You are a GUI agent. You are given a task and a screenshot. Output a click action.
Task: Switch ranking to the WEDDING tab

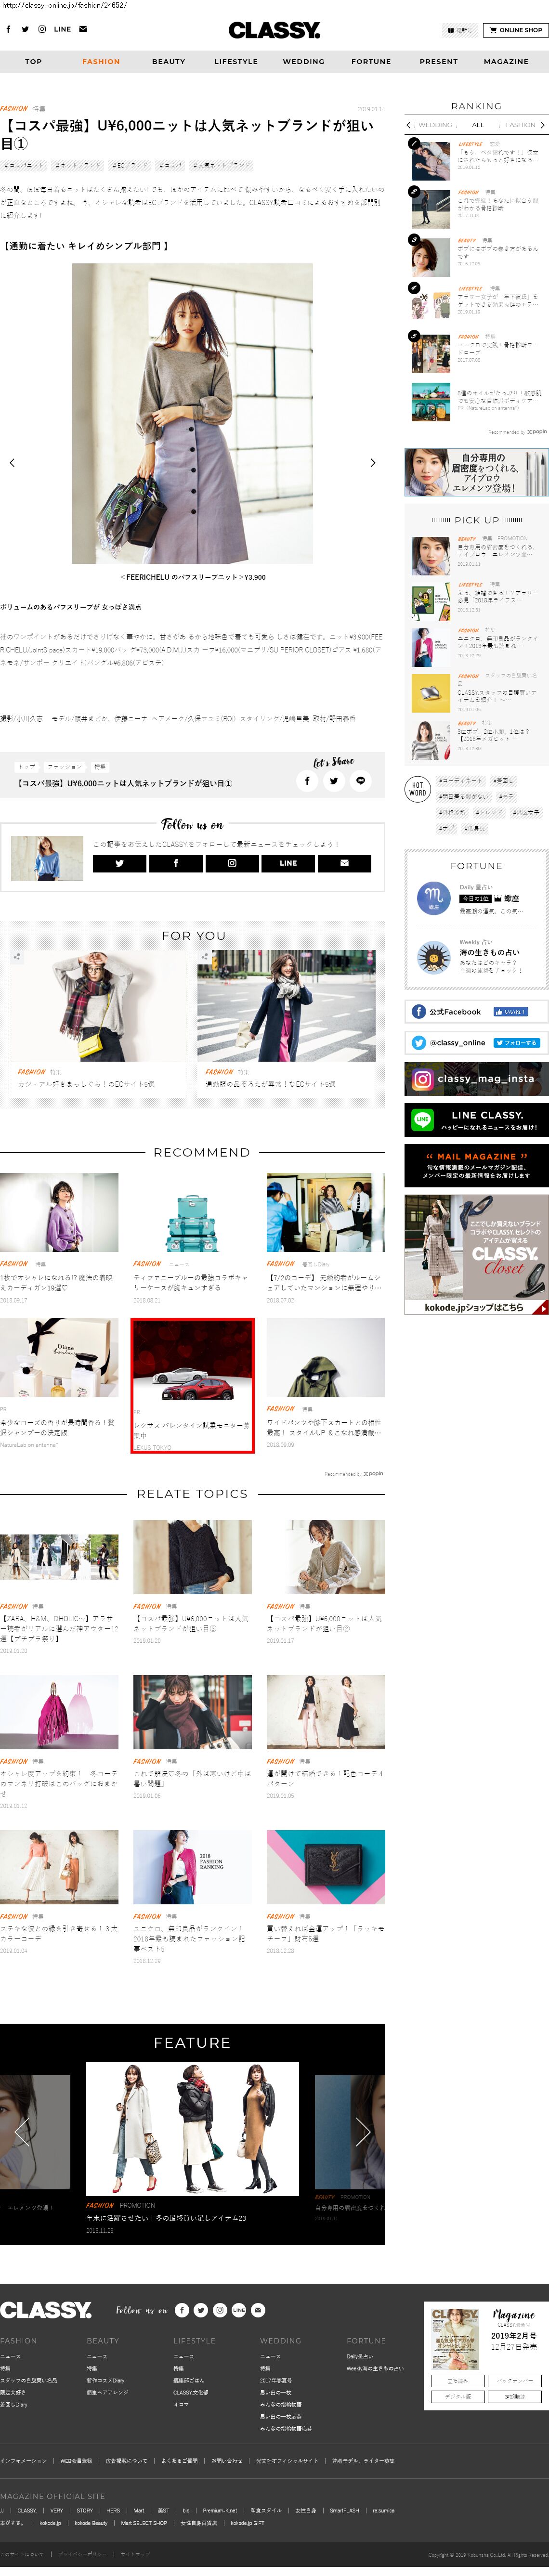[x=435, y=126]
